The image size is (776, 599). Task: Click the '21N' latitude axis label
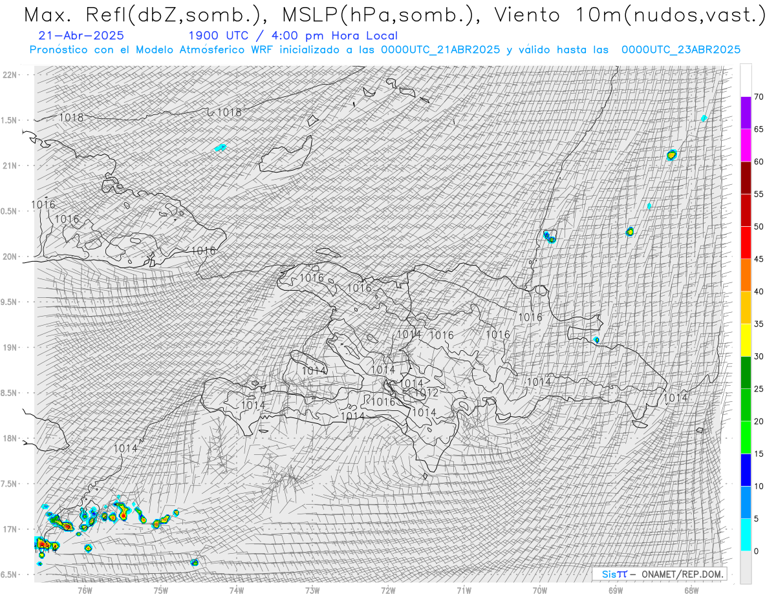click(x=9, y=165)
